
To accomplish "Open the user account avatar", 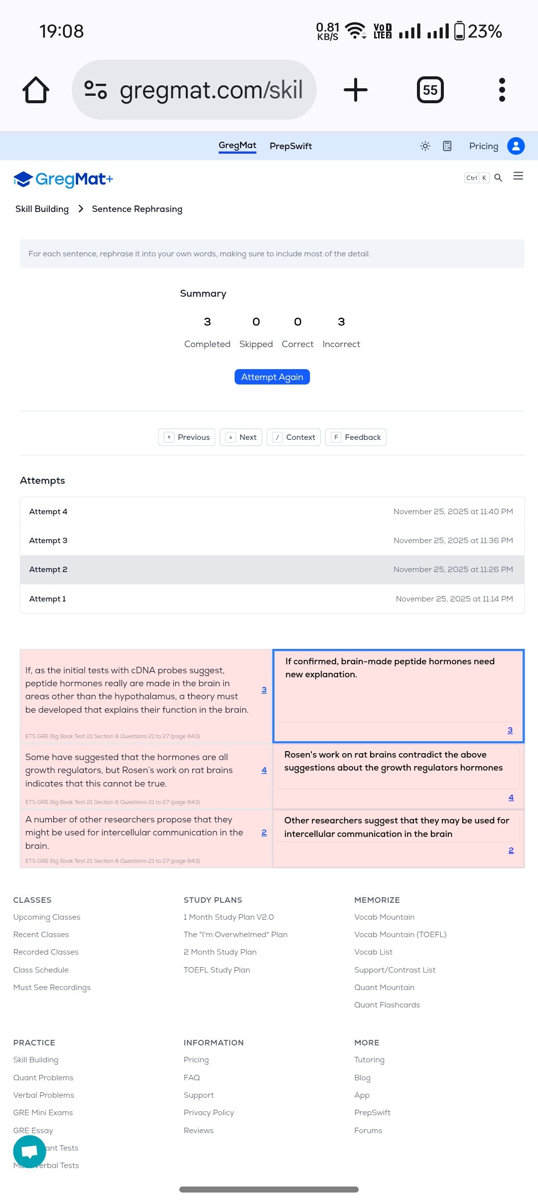I will (x=516, y=146).
